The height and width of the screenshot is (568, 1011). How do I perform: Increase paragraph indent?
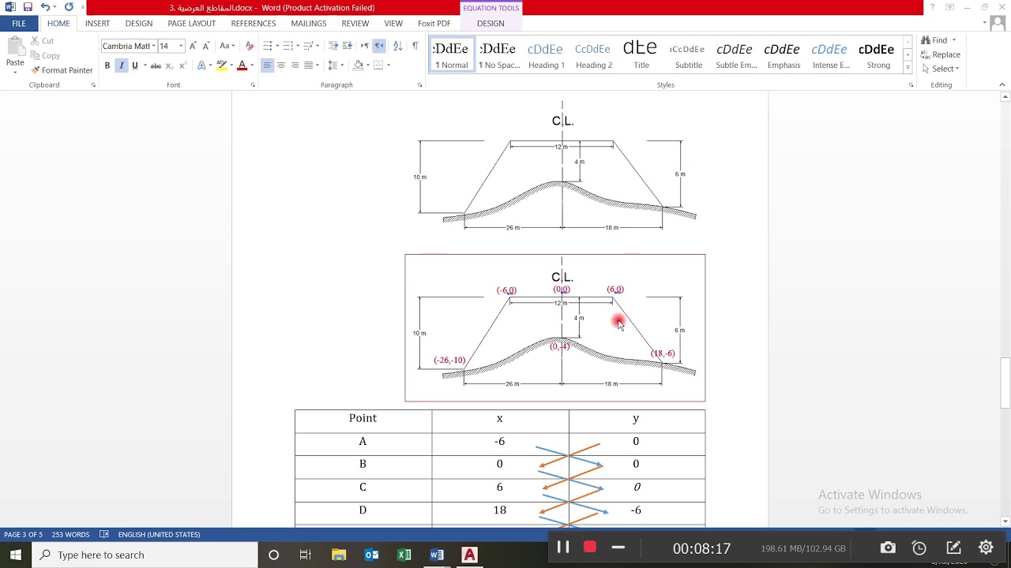tap(348, 46)
